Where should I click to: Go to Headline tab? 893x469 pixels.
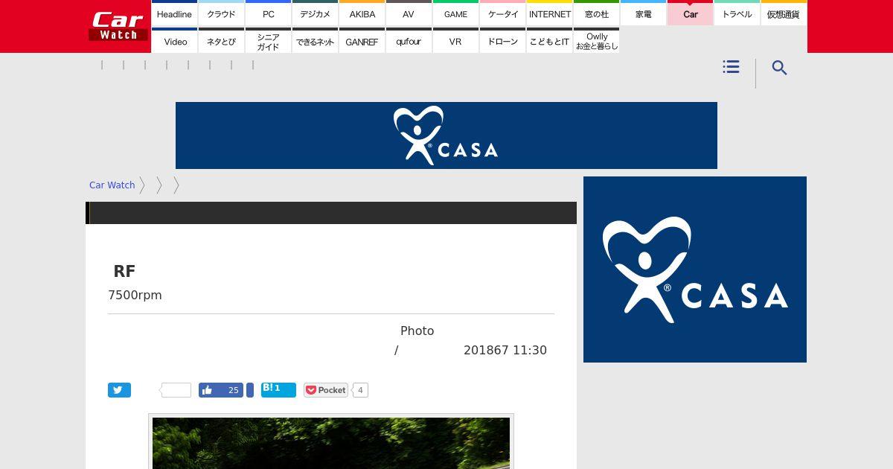174,13
